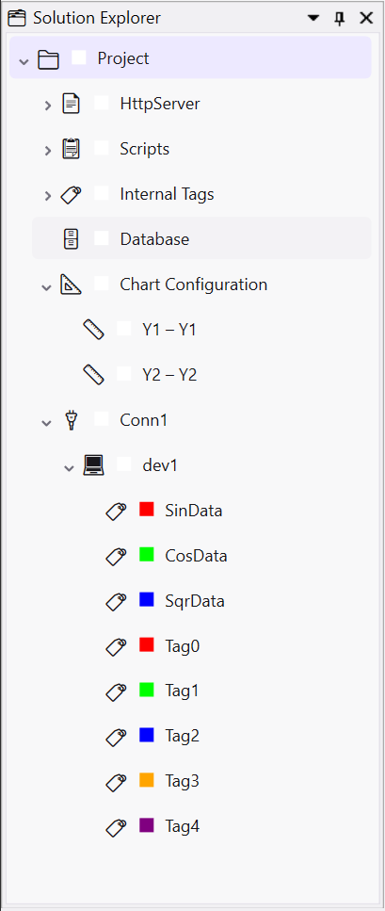
Task: Select the Y1 – Y1 axis label
Action: tap(169, 330)
